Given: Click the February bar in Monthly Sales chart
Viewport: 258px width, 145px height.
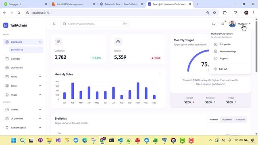Looking at the screenshot, I should point(73,91).
